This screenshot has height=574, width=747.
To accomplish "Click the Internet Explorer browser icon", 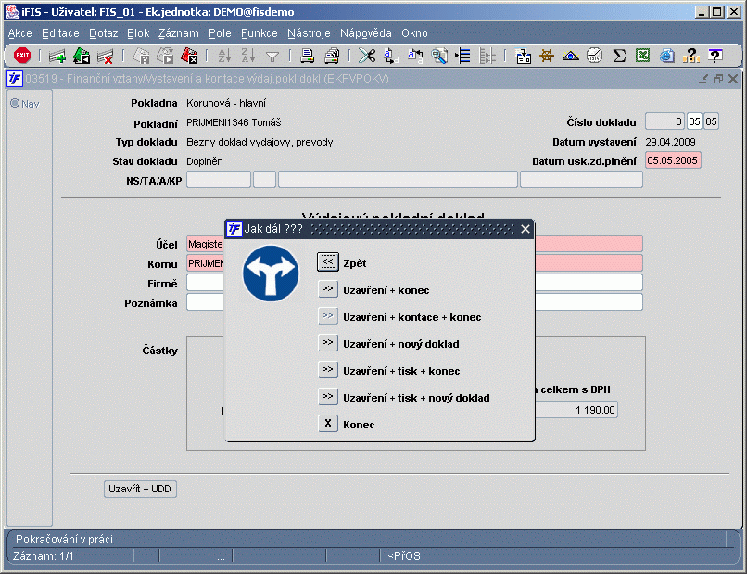I will 667,57.
